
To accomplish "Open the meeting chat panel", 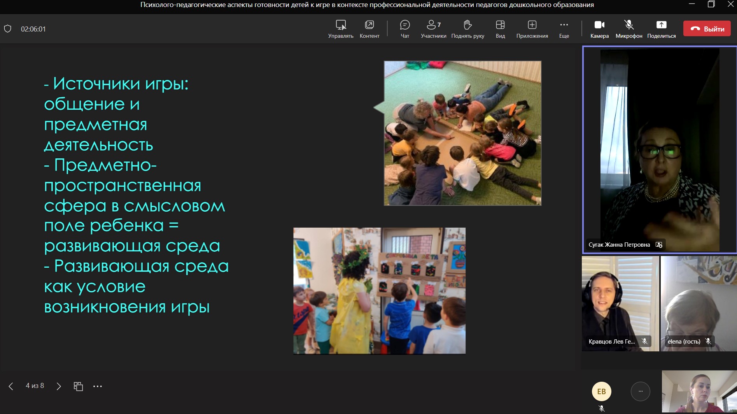I will pos(404,28).
